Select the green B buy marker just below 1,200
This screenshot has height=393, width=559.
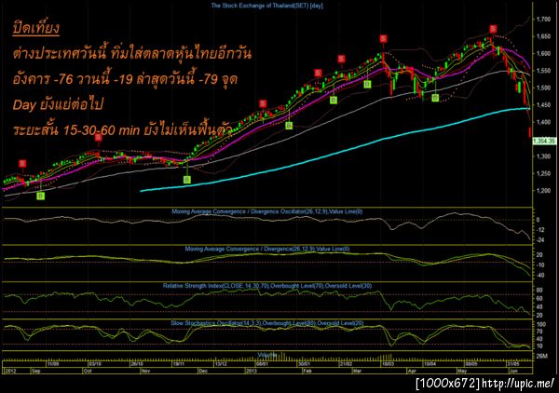coord(41,196)
